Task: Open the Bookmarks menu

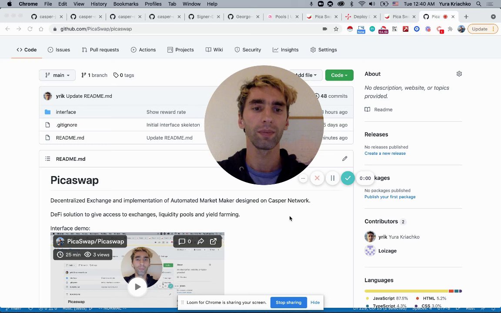Action: 126,4
